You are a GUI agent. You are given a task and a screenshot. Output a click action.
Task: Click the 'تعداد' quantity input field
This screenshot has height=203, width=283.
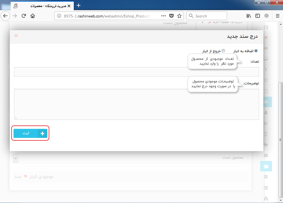137,72
